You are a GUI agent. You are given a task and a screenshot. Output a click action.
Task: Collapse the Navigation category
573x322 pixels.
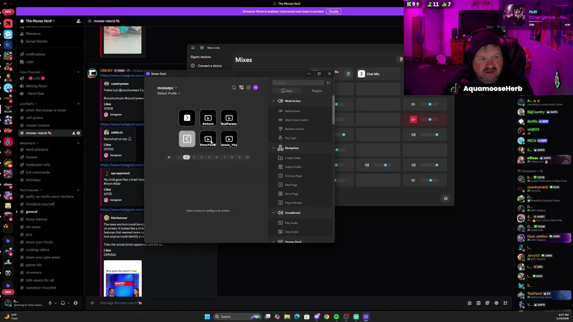click(x=274, y=148)
